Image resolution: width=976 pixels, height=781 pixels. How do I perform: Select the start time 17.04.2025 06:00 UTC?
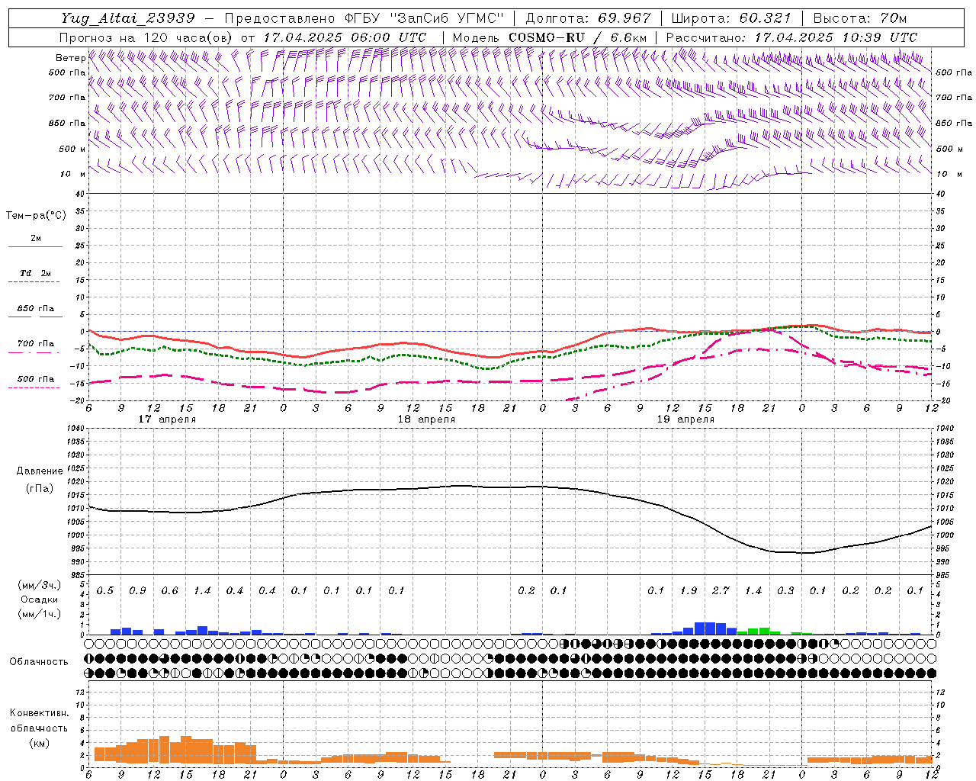(345, 37)
